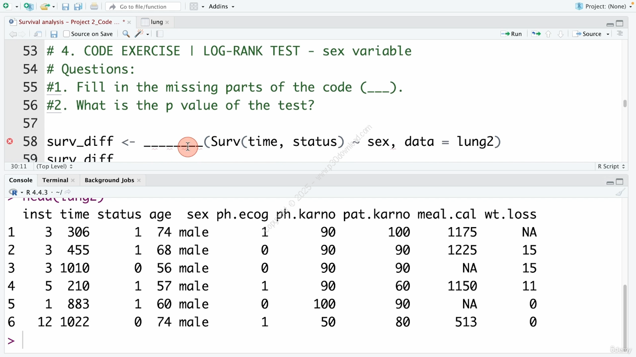The height and width of the screenshot is (357, 636).
Task: Minimize the console pane
Action: pos(610,182)
